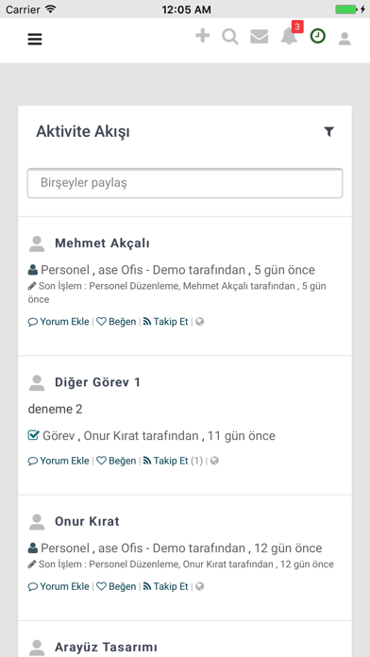
Task: Open the Aktivite Akışı filter funnel
Action: 329,132
